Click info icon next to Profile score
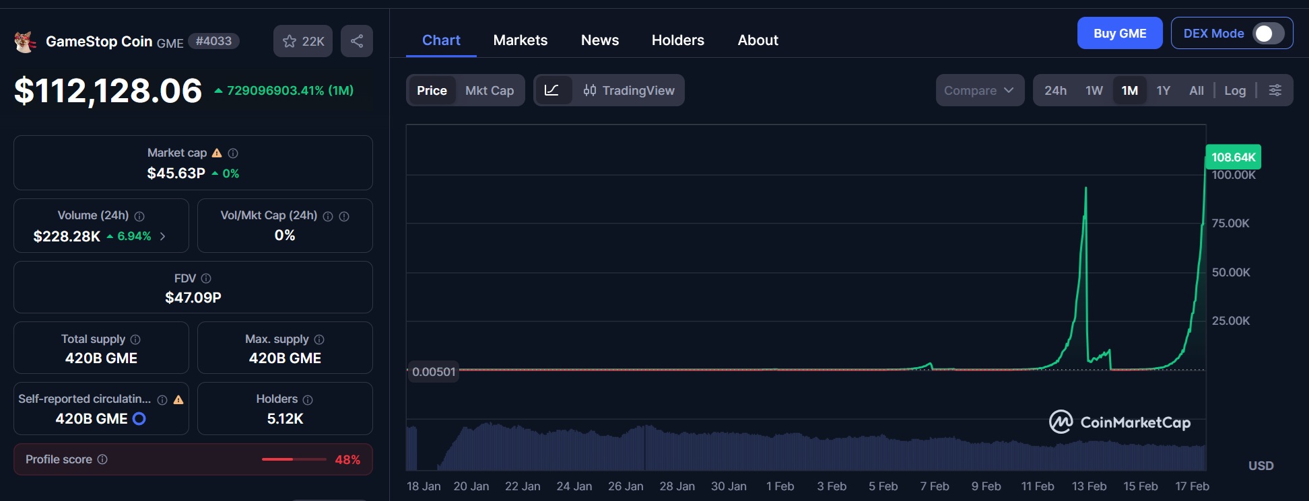 click(102, 459)
